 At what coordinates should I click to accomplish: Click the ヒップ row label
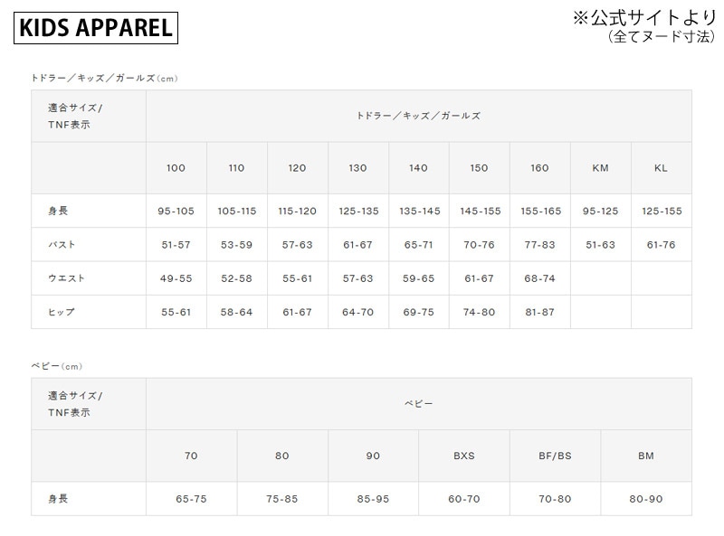click(62, 312)
